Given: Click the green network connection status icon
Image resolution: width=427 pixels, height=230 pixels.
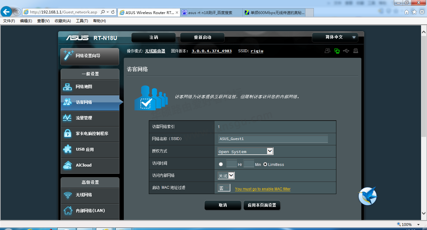Looking at the screenshot, I should 337,51.
